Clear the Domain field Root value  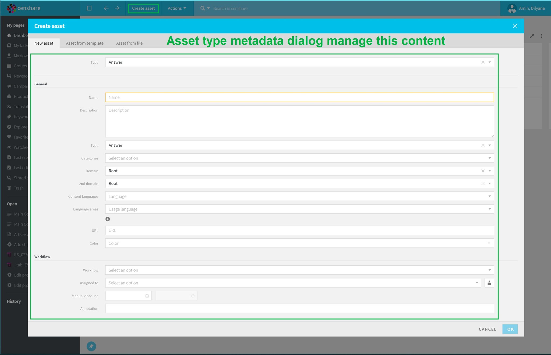point(483,171)
